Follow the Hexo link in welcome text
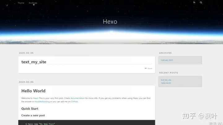This screenshot has width=223, height=125. [x=36, y=98]
